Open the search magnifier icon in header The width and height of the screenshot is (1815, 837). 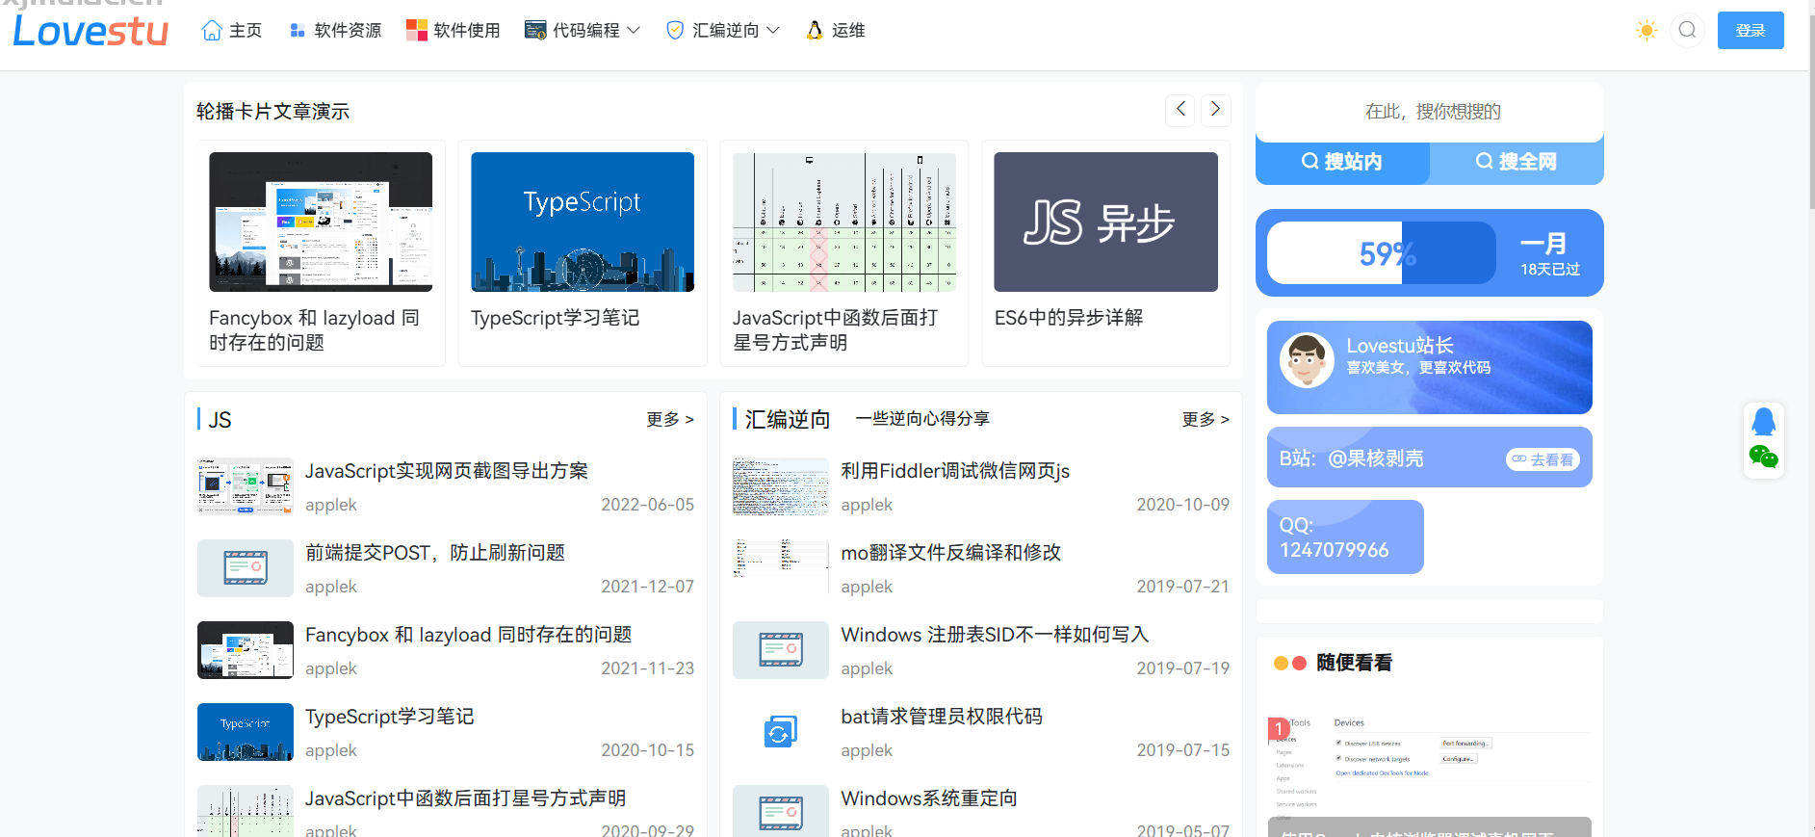[1687, 31]
